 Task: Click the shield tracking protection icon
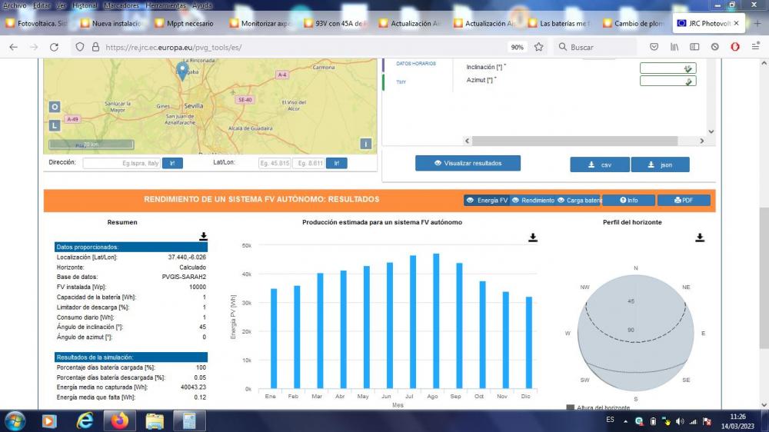click(x=79, y=47)
